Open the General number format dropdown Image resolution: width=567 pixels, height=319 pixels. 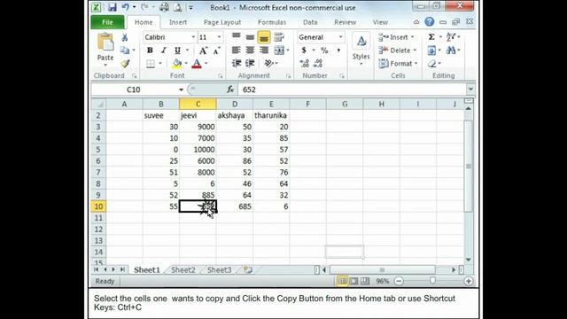(340, 37)
